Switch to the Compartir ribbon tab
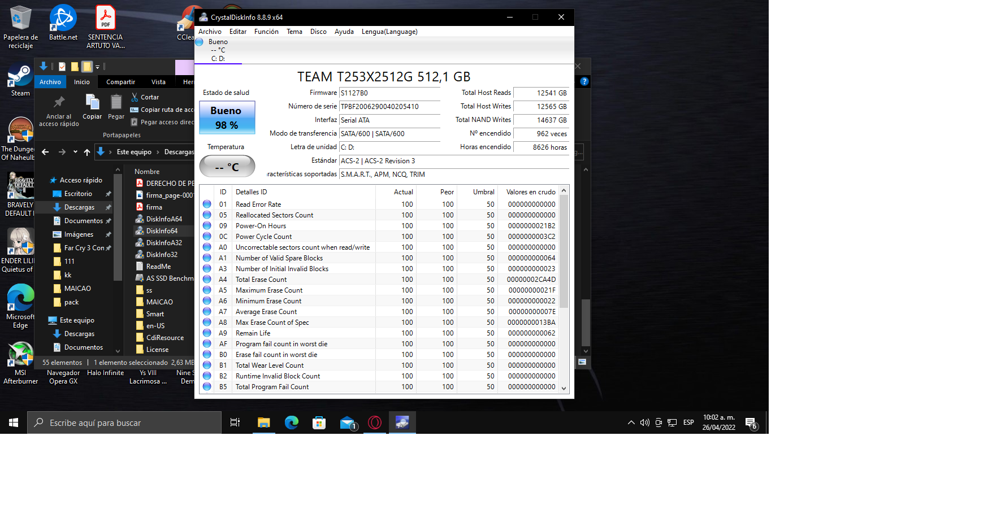 tap(121, 82)
